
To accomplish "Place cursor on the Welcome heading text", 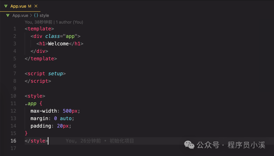I will point(58,44).
